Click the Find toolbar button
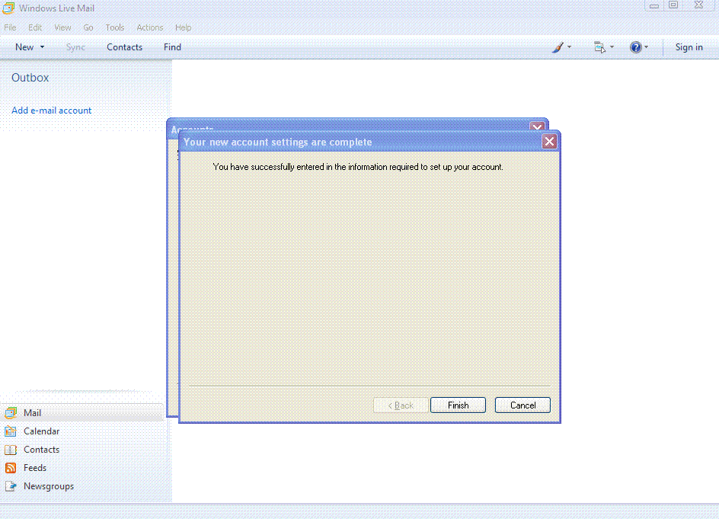This screenshot has height=519, width=719. pyautogui.click(x=172, y=47)
